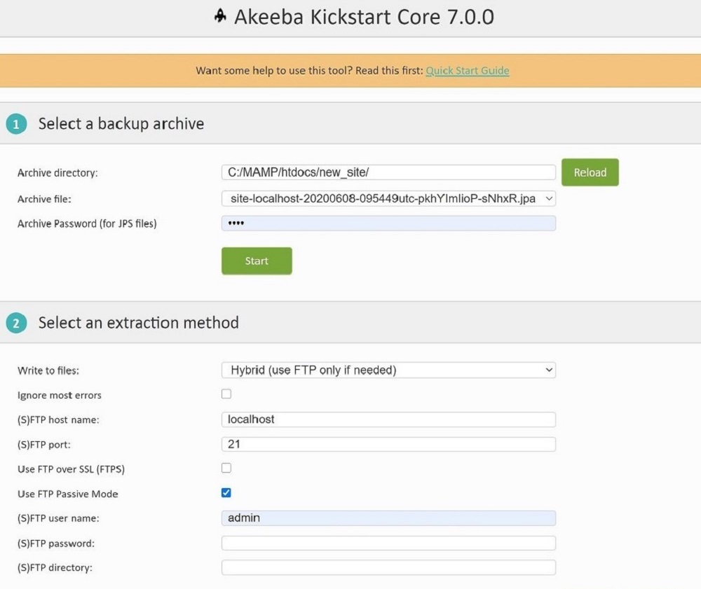Click the Select a backup archive heading
This screenshot has height=589, width=701.
(121, 124)
